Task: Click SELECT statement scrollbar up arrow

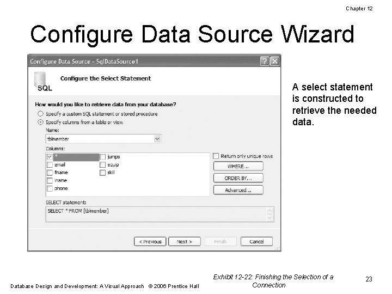Action: click(269, 211)
